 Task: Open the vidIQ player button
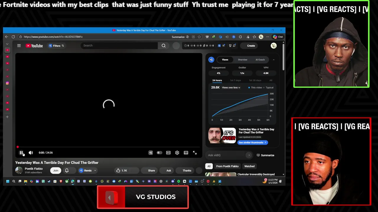[151, 153]
